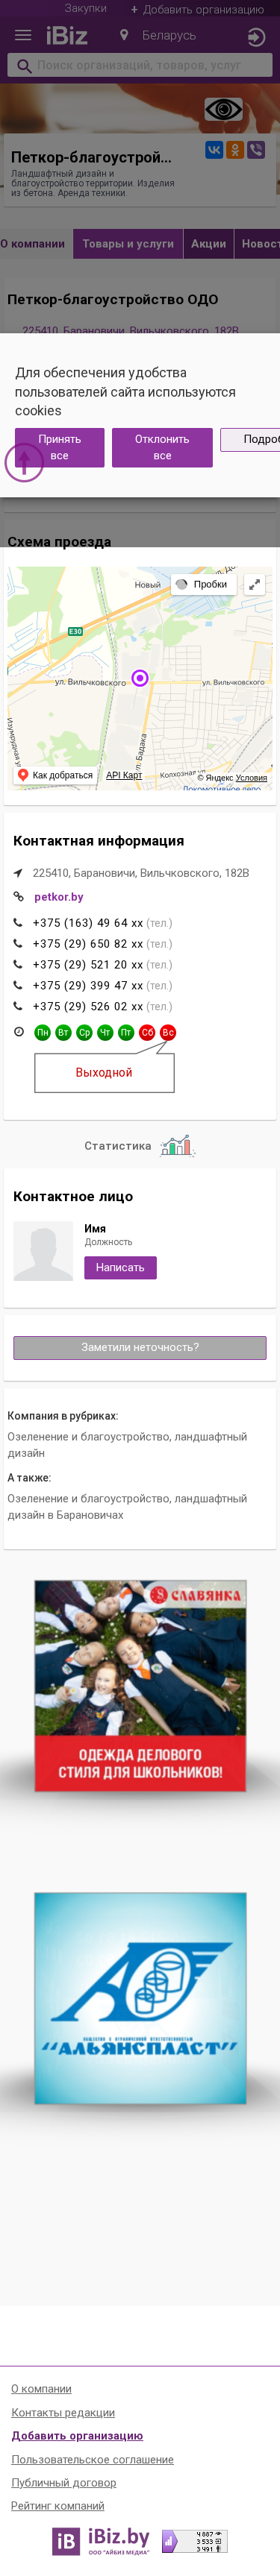280x2576 pixels.
Task: Open the Беларусь region selector
Action: (x=158, y=35)
